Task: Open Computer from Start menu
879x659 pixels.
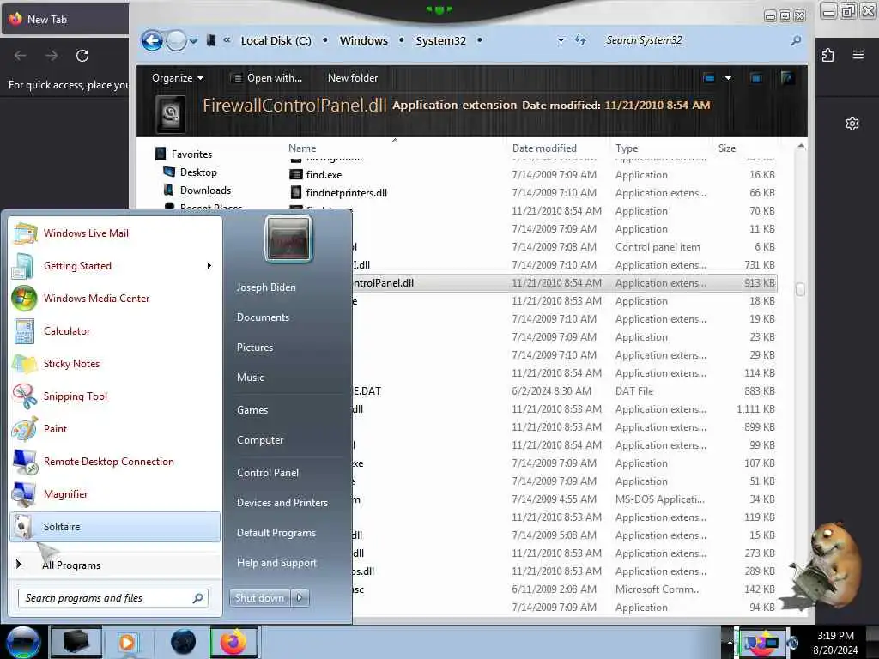Action: (x=260, y=440)
